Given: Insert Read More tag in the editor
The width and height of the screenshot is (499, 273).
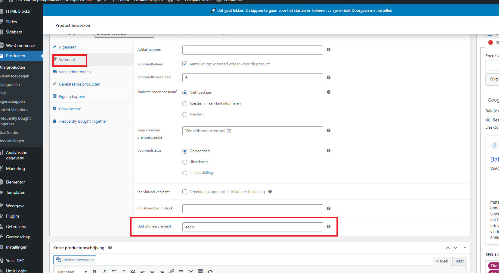Looking at the screenshot, I should pos(181,271).
